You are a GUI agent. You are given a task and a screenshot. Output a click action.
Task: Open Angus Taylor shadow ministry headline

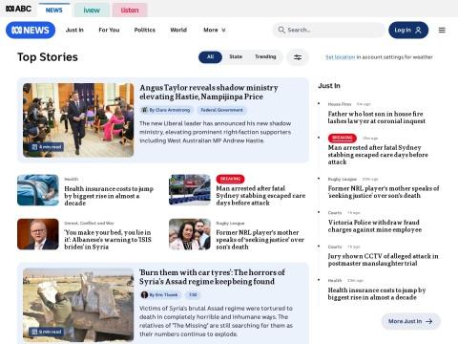point(209,92)
